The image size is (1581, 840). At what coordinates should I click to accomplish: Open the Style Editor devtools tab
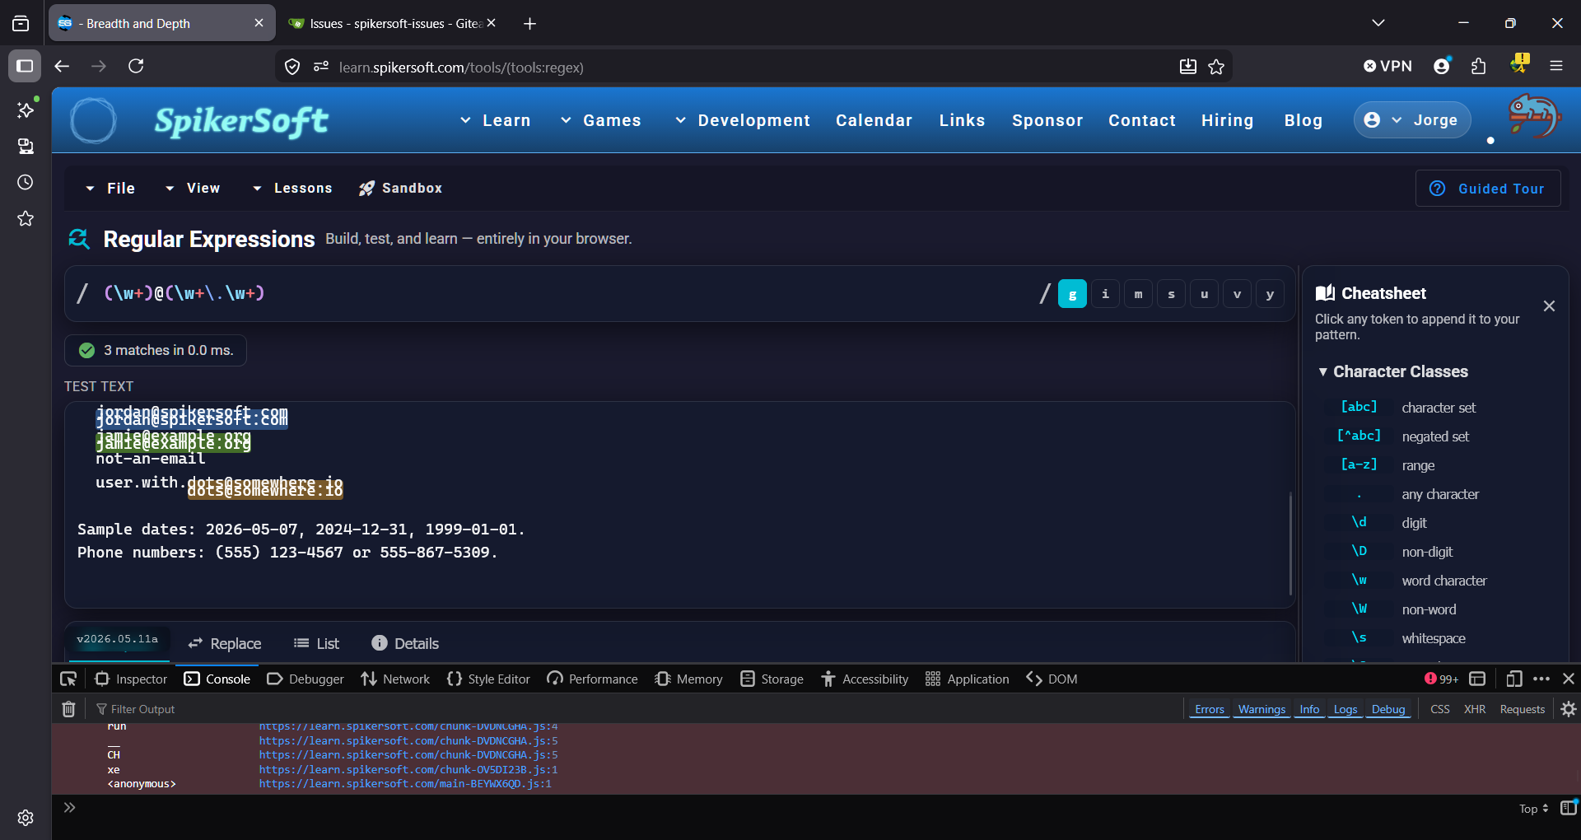click(488, 679)
